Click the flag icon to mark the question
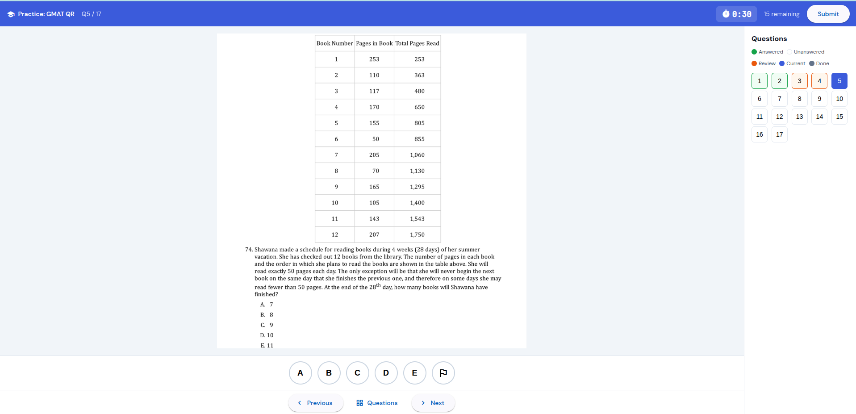Viewport: 856px width, 414px height. (x=443, y=373)
